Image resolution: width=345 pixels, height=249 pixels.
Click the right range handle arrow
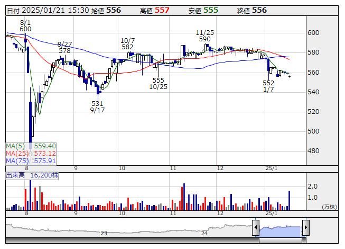point(306,227)
